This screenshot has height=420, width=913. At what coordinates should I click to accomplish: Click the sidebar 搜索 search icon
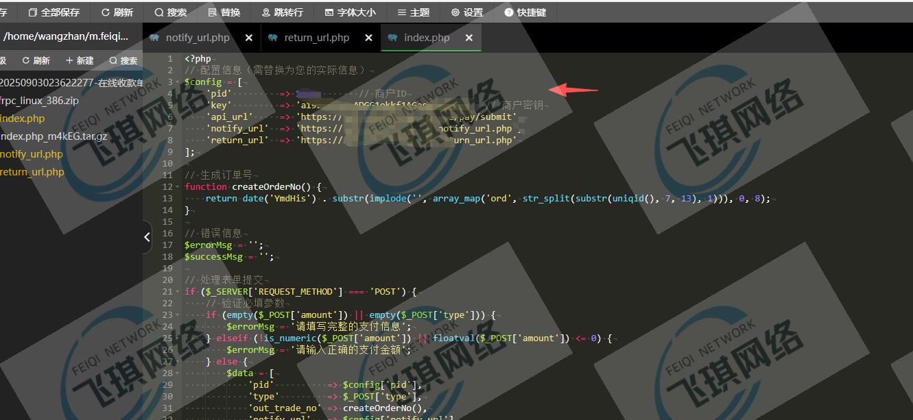[x=123, y=60]
